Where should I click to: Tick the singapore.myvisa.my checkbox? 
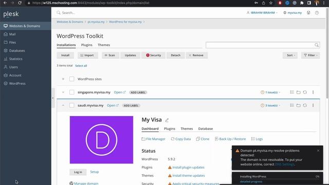(72, 92)
